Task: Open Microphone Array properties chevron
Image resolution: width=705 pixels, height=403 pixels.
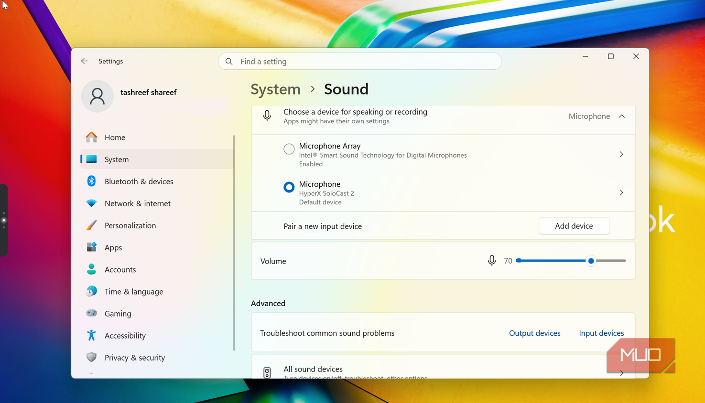Action: 621,154
